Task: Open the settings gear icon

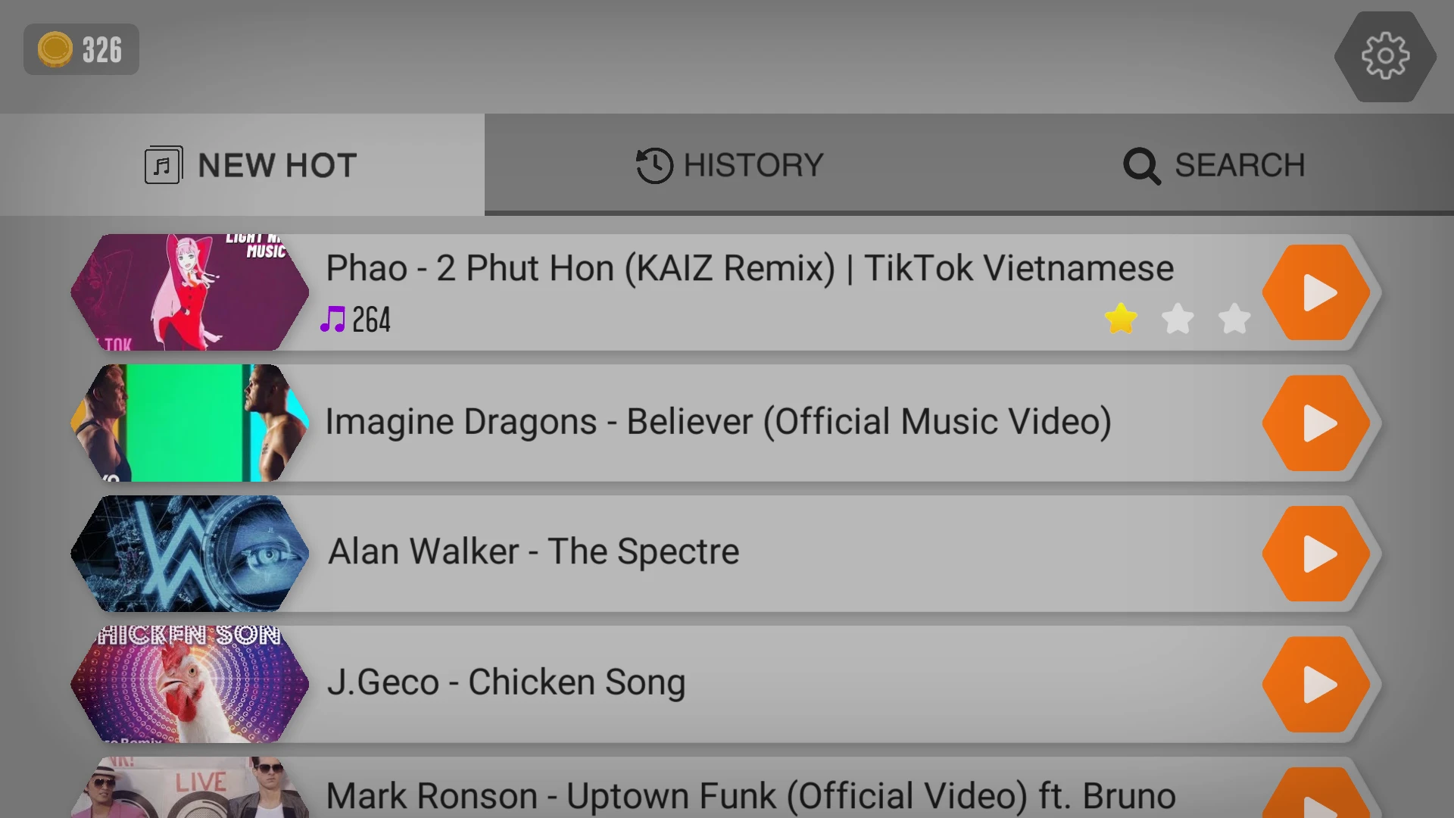Action: tap(1385, 56)
